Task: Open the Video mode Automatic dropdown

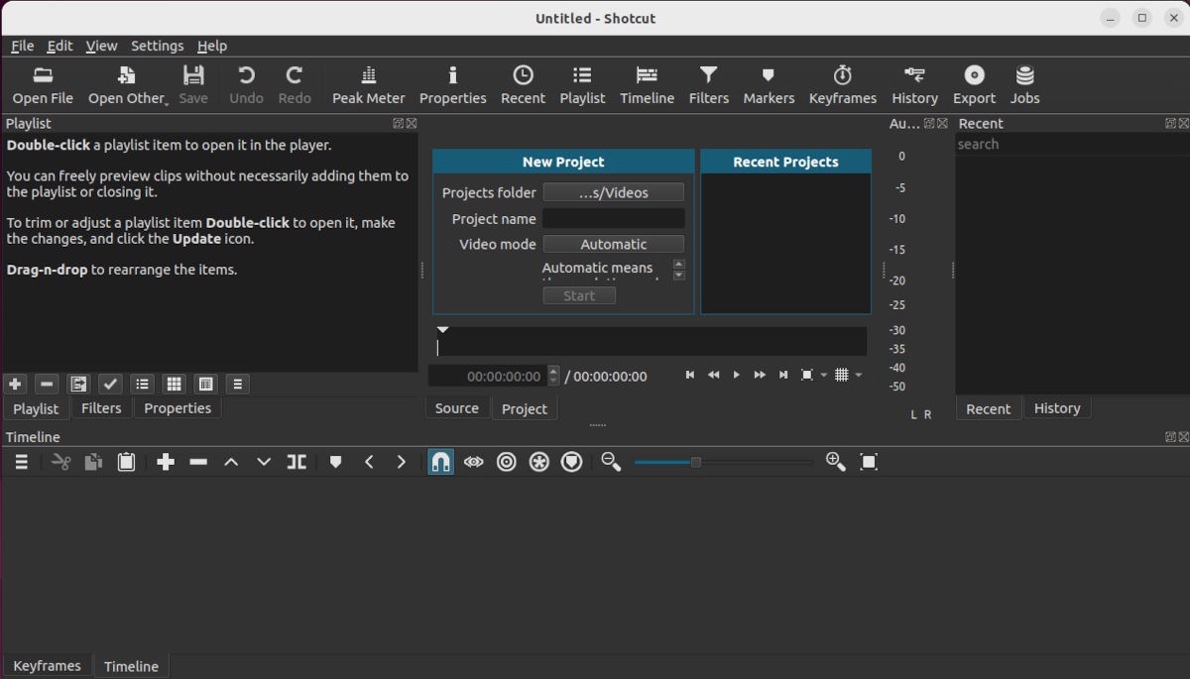Action: coord(613,243)
